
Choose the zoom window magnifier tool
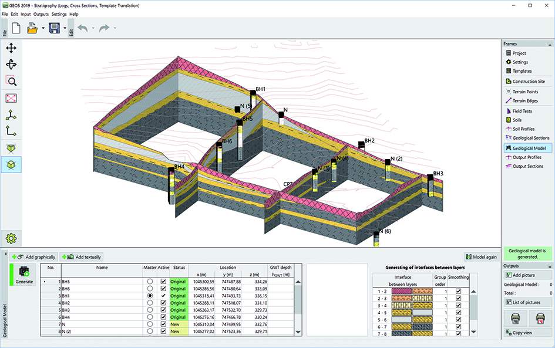point(11,81)
